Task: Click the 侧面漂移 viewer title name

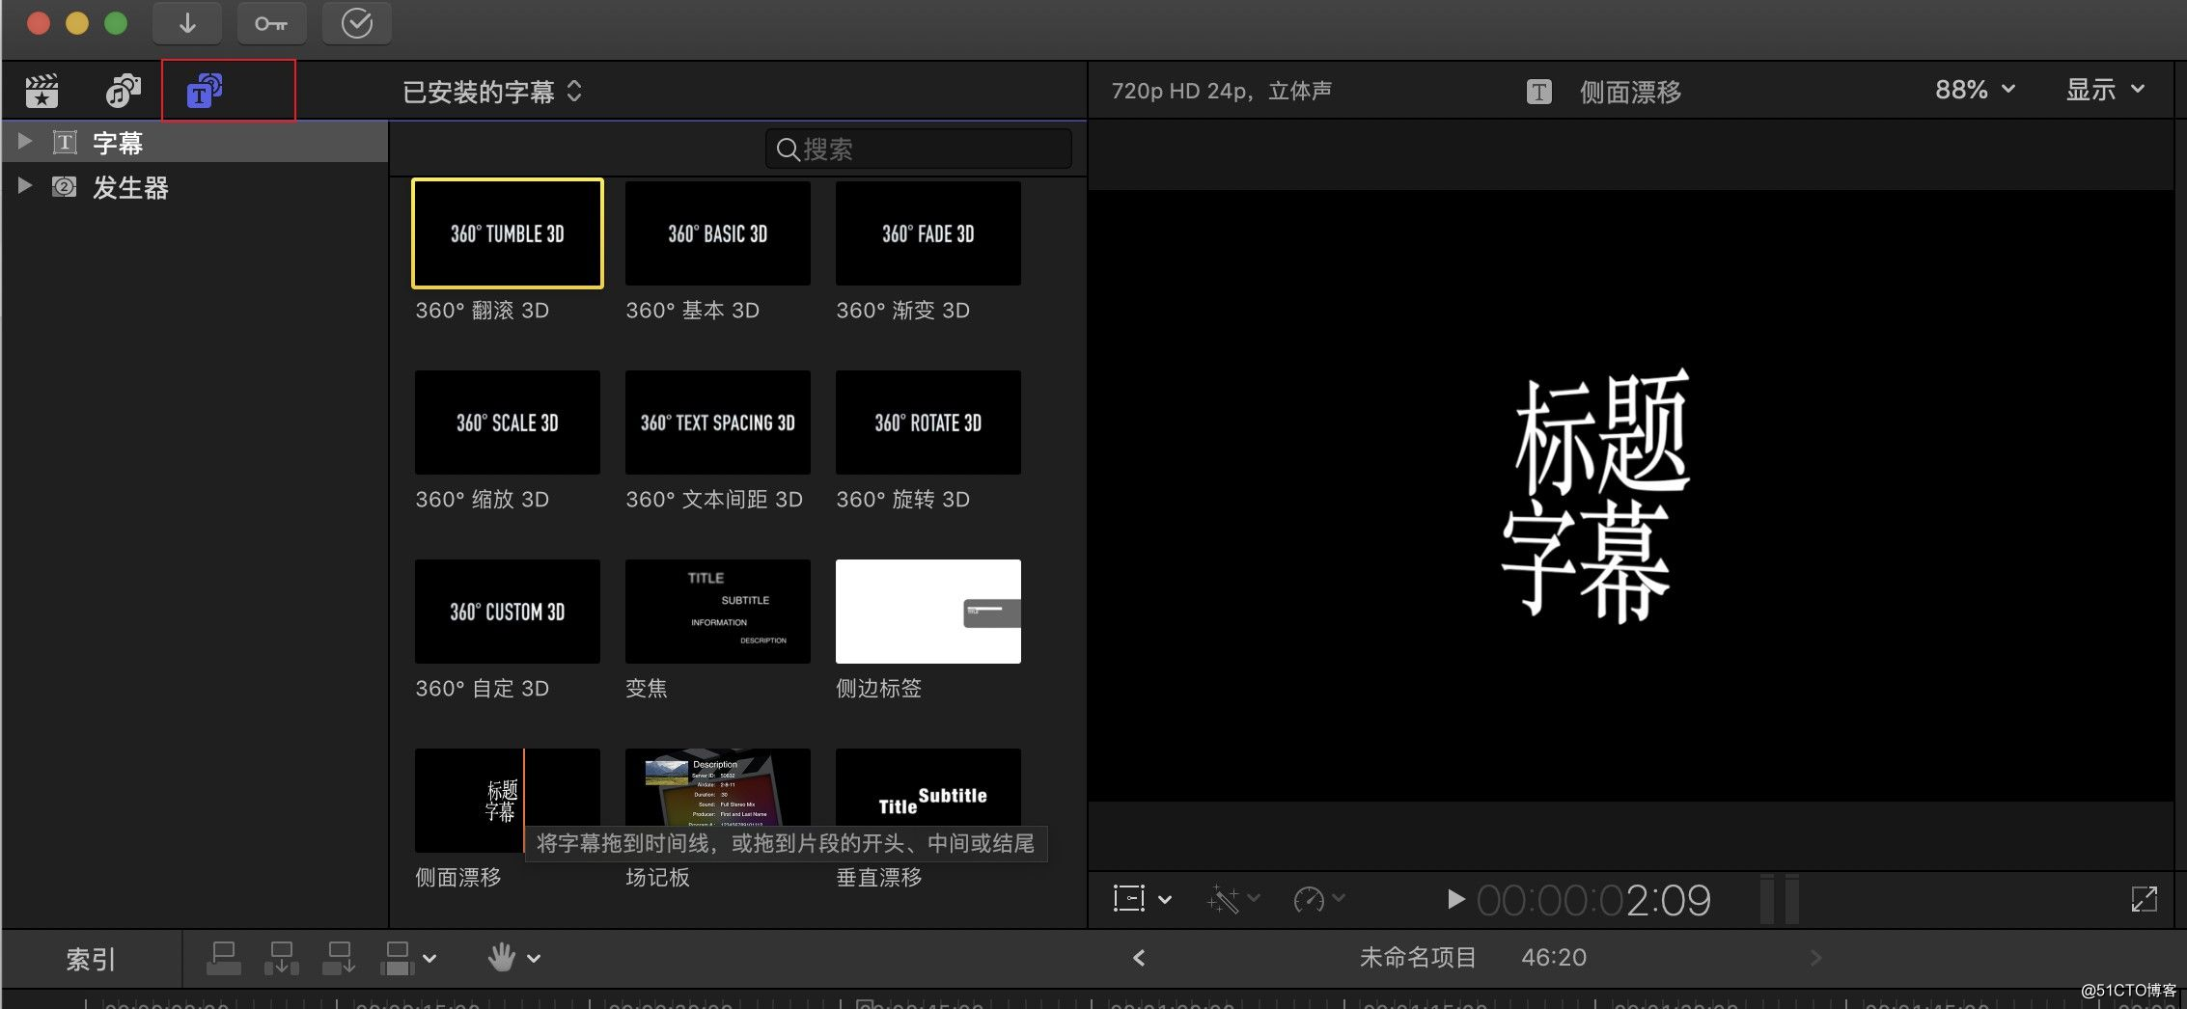Action: (1630, 92)
